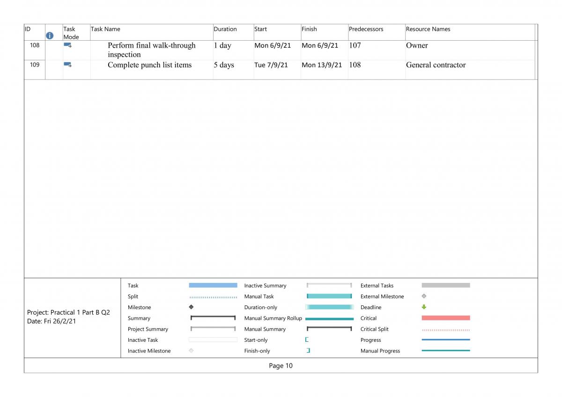This screenshot has height=397, width=562.
Task: Click the Critical Split dotted line symbol
Action: [446, 330]
